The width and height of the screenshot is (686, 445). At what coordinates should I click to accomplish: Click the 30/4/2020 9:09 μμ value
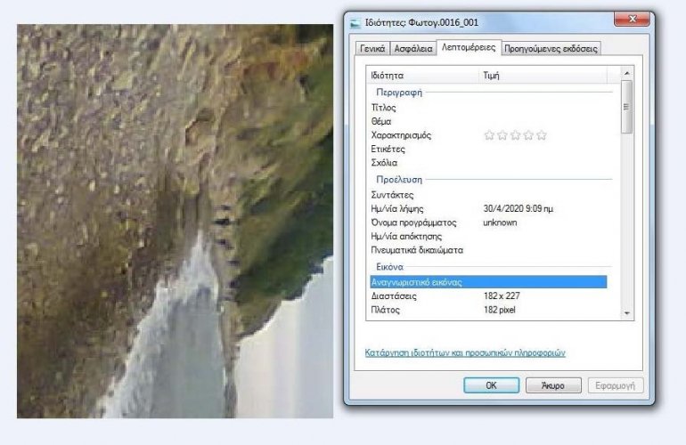click(518, 209)
